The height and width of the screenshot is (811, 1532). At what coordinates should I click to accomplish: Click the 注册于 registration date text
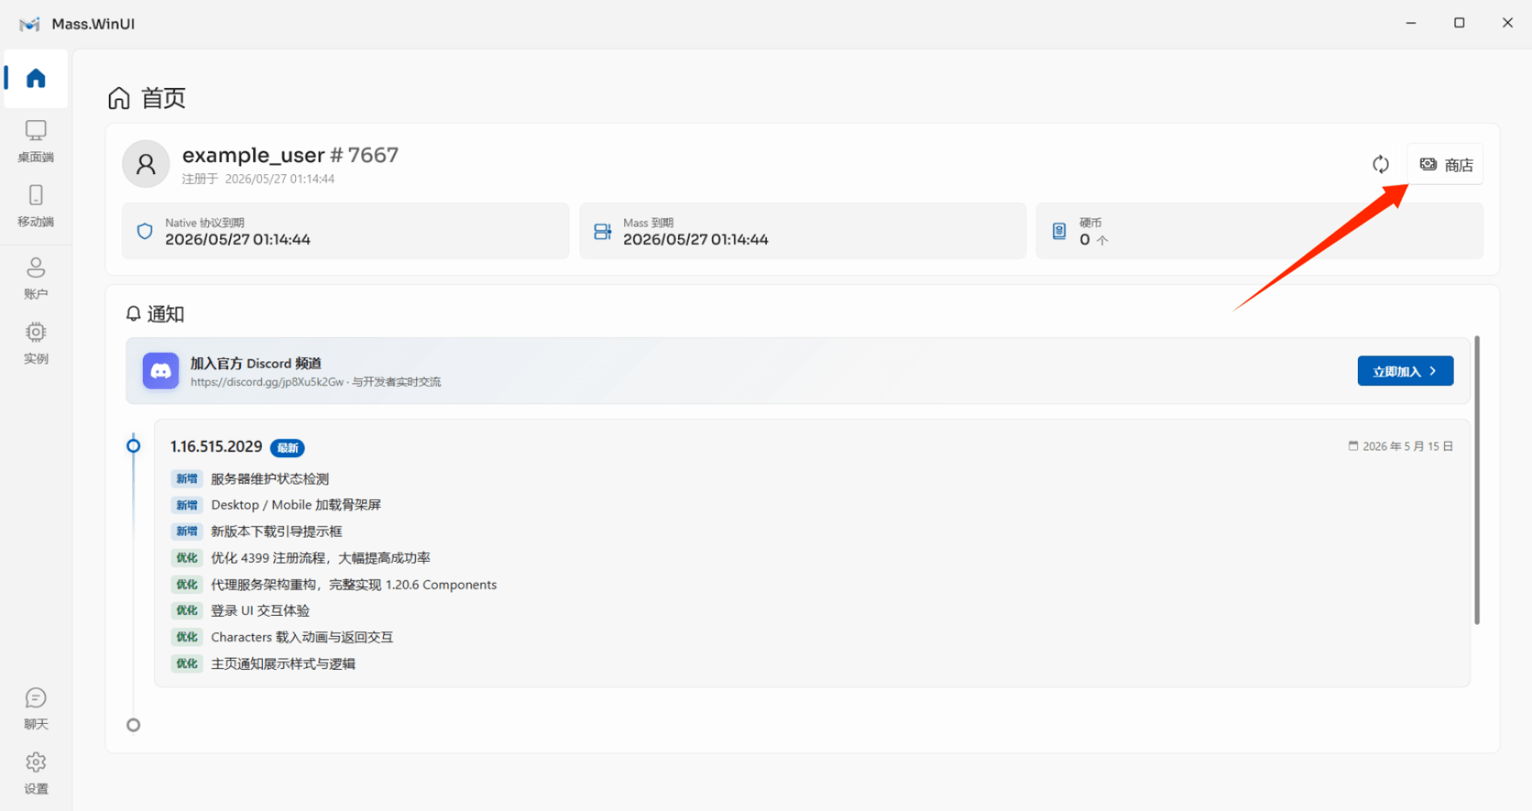pyautogui.click(x=258, y=179)
